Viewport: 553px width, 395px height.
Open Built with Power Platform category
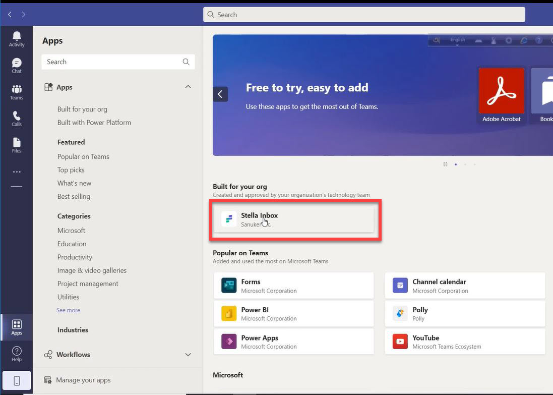94,123
